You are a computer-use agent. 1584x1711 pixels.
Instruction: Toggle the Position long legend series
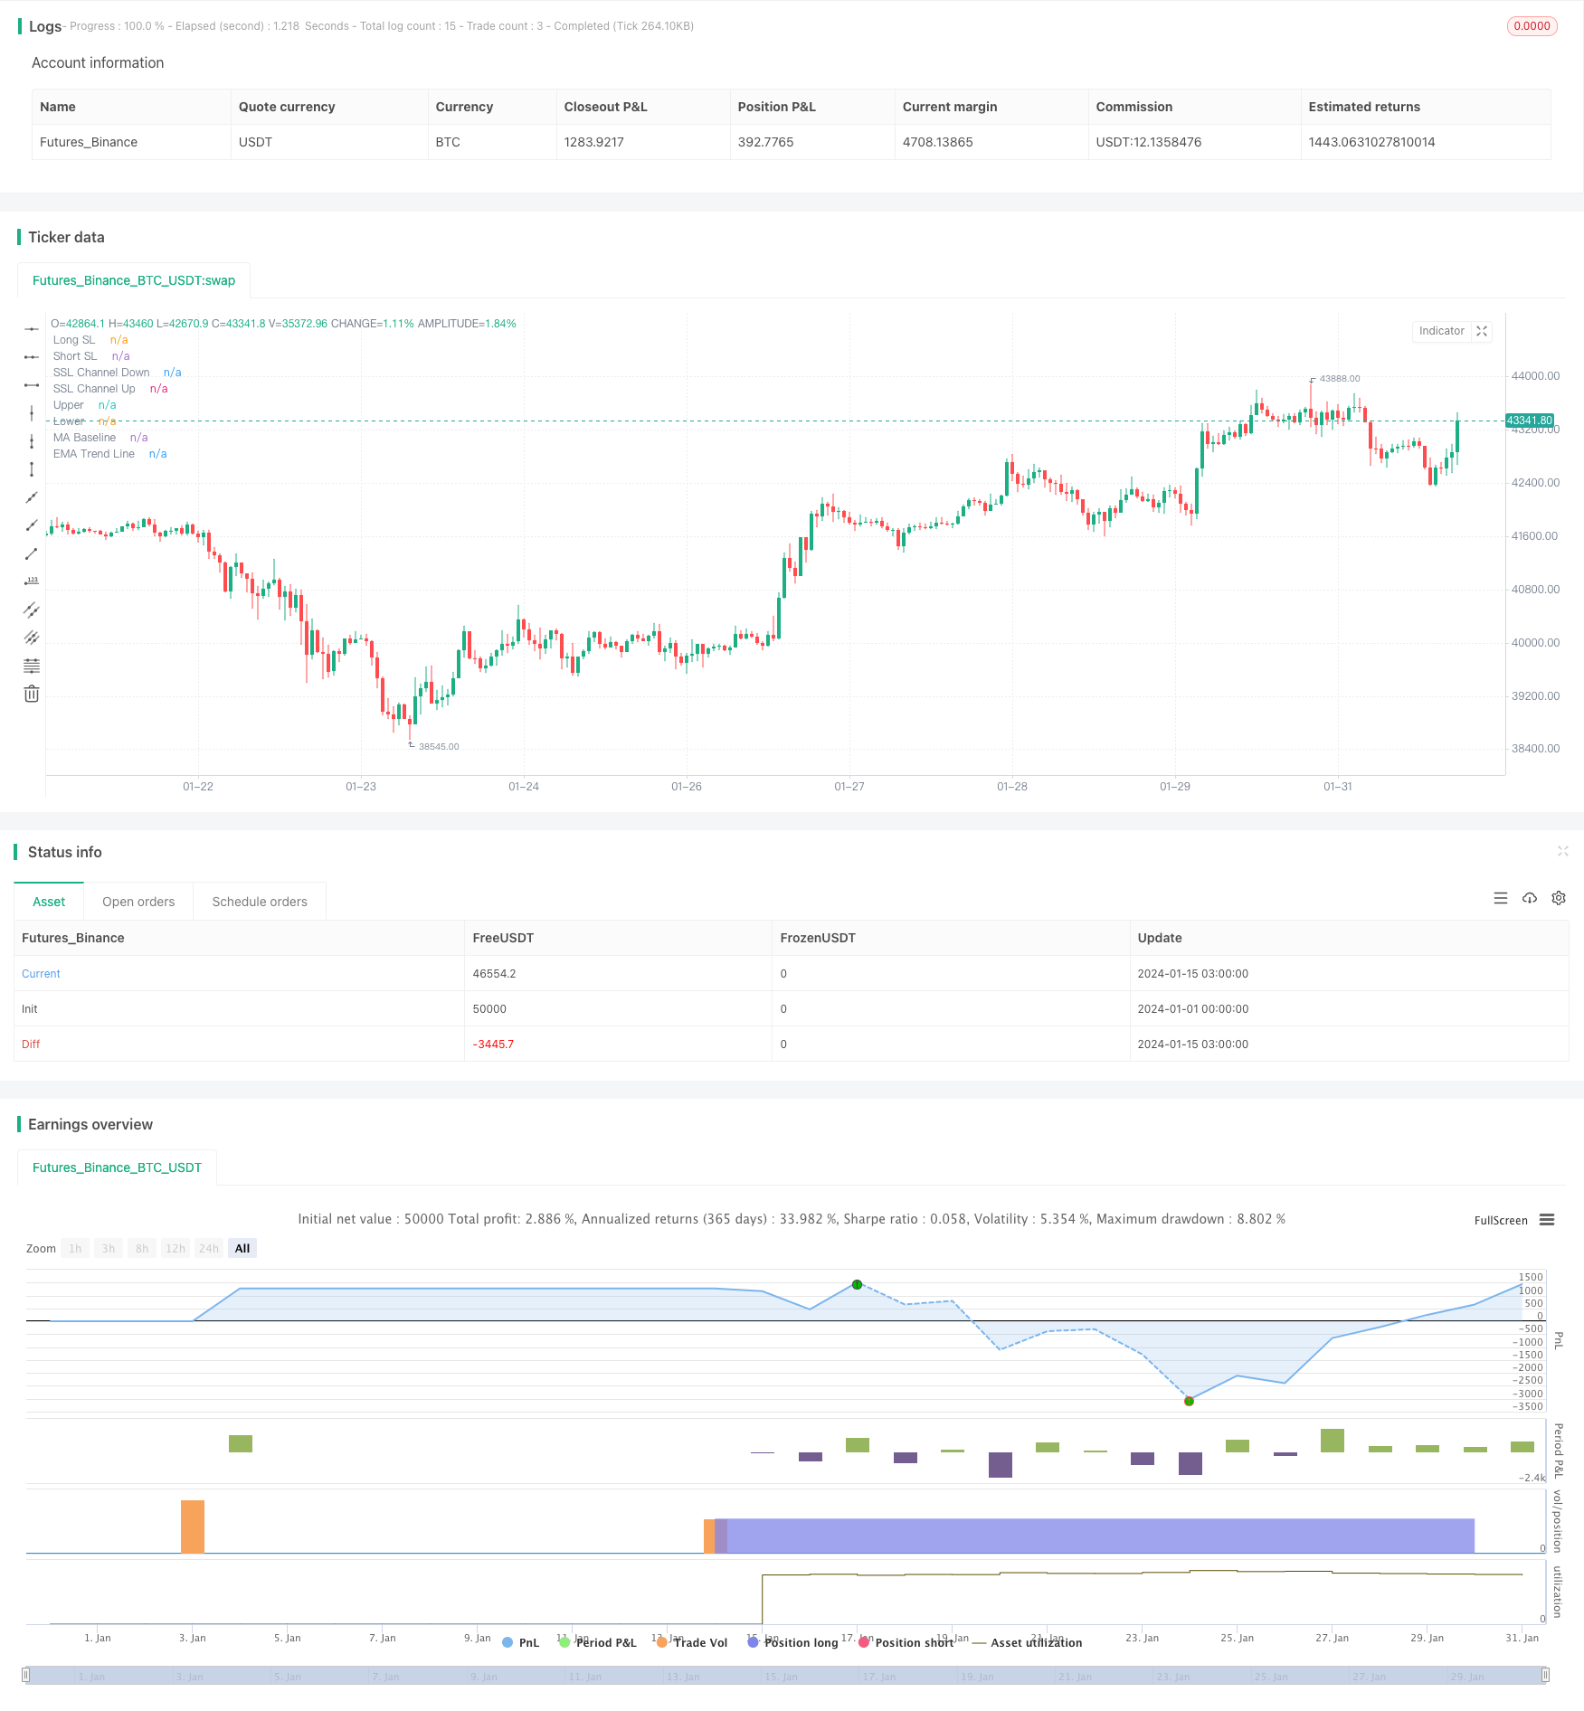[793, 1642]
